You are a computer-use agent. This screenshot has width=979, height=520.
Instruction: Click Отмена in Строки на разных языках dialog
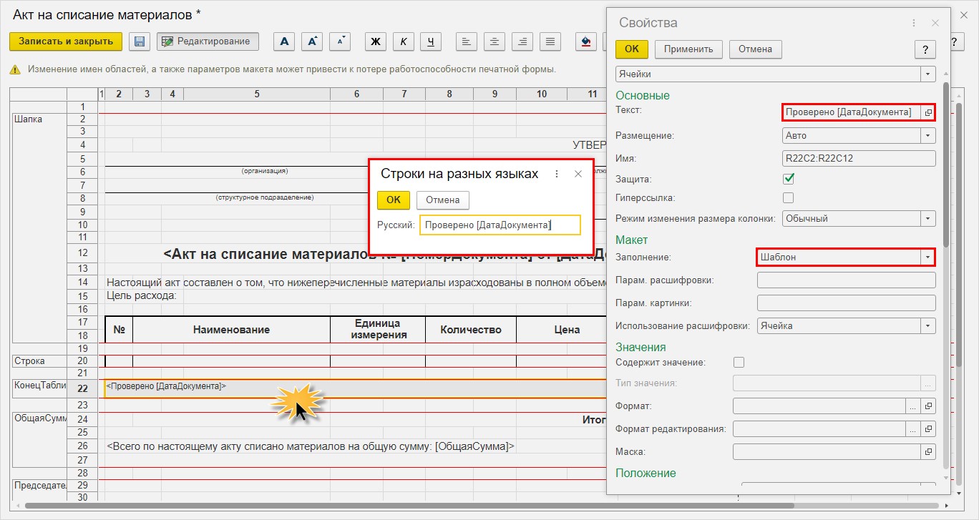click(443, 200)
